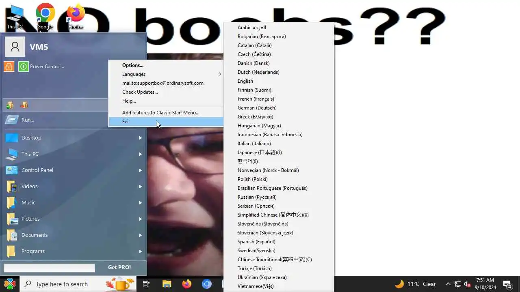Open Task View on the taskbar
The height and width of the screenshot is (292, 520).
(146, 284)
